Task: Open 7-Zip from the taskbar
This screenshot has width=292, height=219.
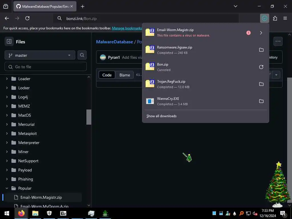Action: point(63,213)
